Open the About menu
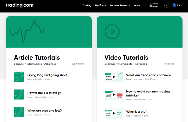 [138, 5]
